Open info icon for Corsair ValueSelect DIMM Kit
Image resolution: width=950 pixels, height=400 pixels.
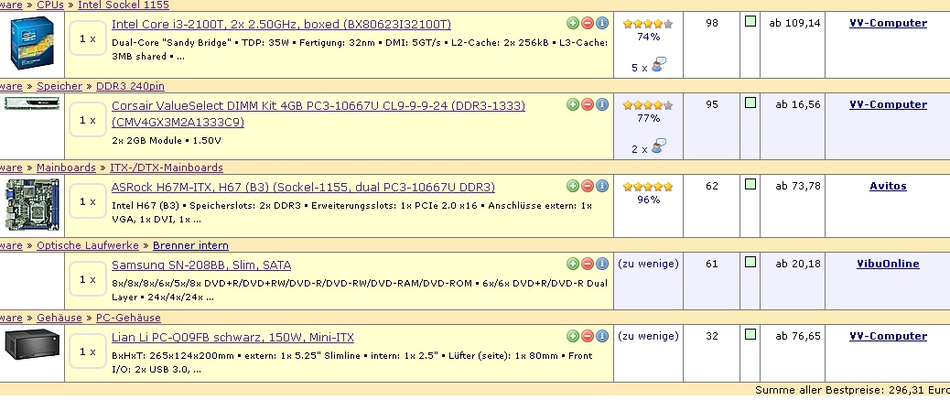(x=601, y=104)
